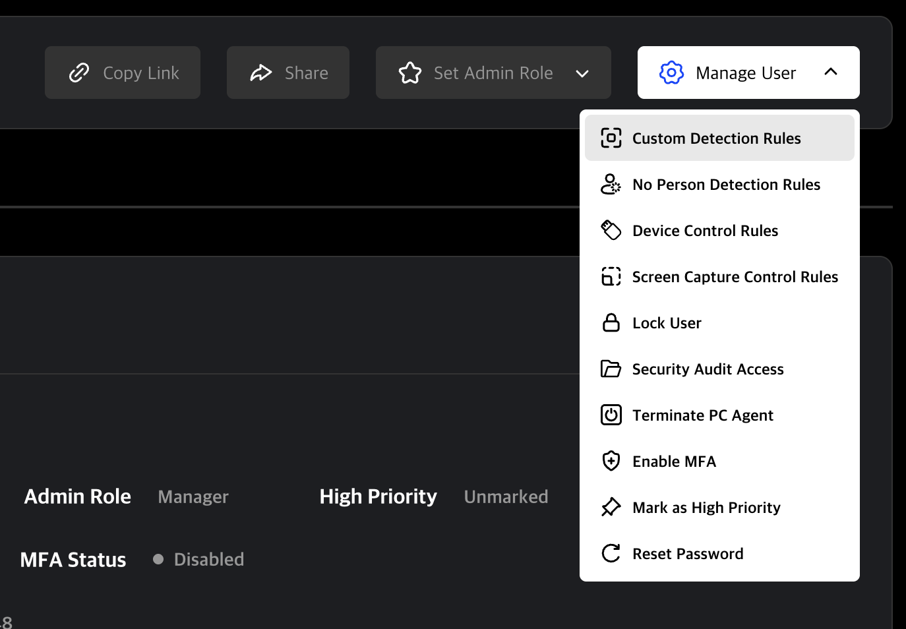Enable MFA for this user

(674, 461)
